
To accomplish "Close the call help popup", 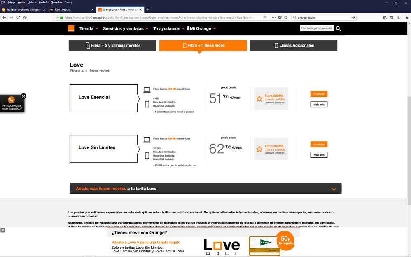I will (23, 96).
